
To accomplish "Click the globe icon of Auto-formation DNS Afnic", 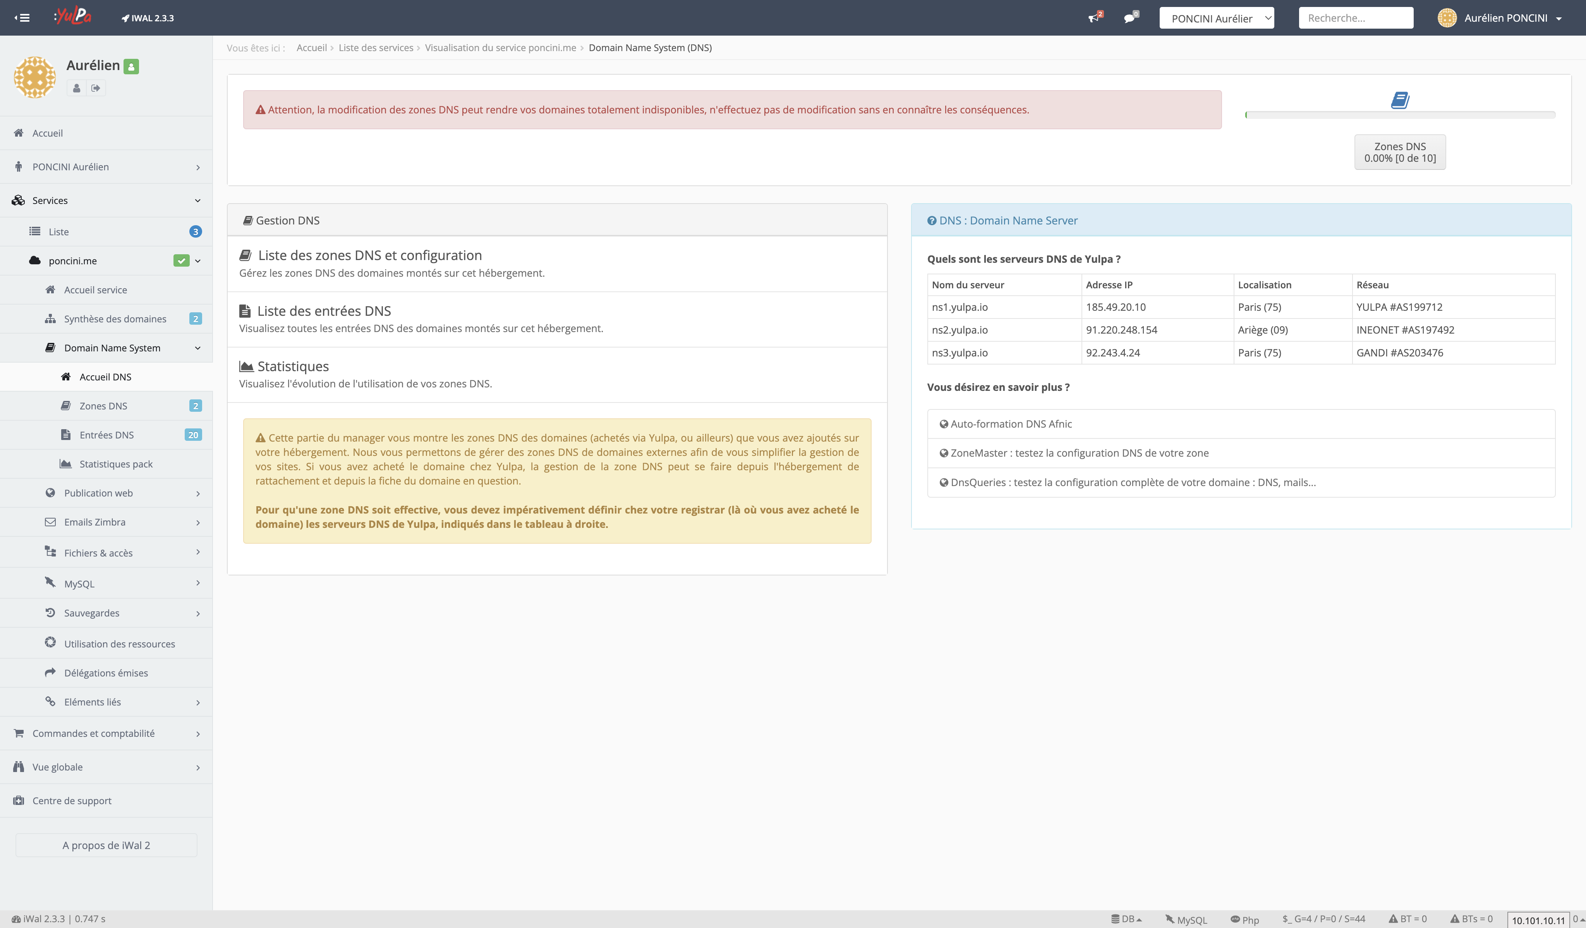I will tap(943, 424).
